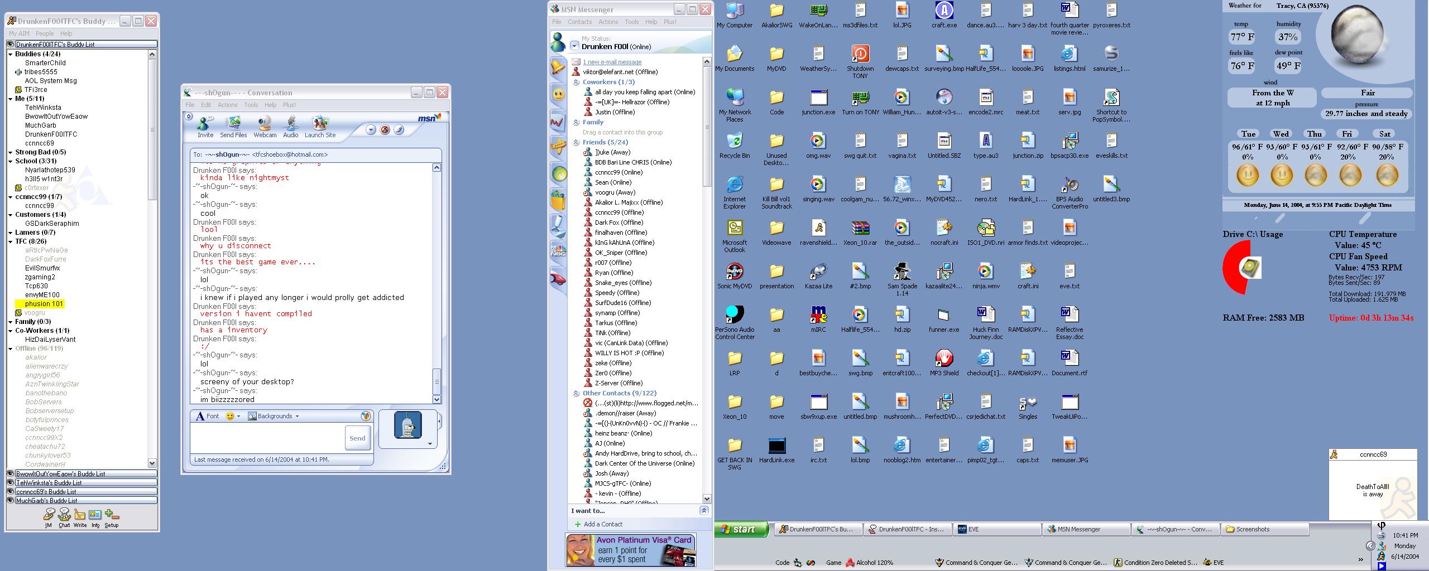
Task: Select the Kazaa Lite desktop icon
Action: 818,276
